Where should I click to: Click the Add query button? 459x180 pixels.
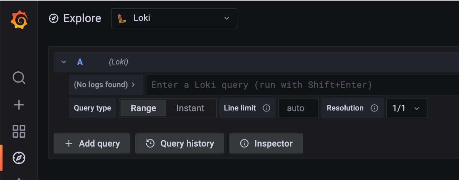pyautogui.click(x=92, y=143)
